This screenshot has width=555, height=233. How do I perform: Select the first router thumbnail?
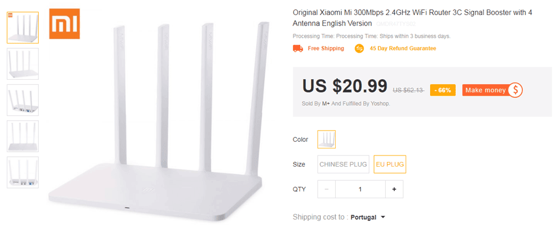point(23,28)
